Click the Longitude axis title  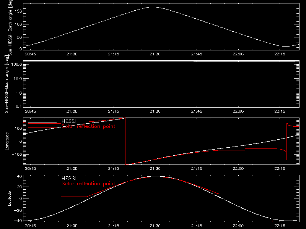coord(7,141)
